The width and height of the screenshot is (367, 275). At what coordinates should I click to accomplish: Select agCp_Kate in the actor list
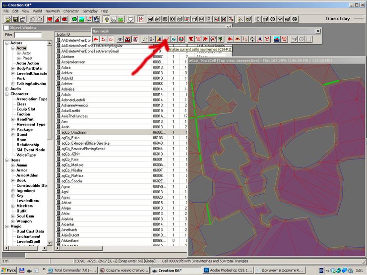tap(69, 159)
